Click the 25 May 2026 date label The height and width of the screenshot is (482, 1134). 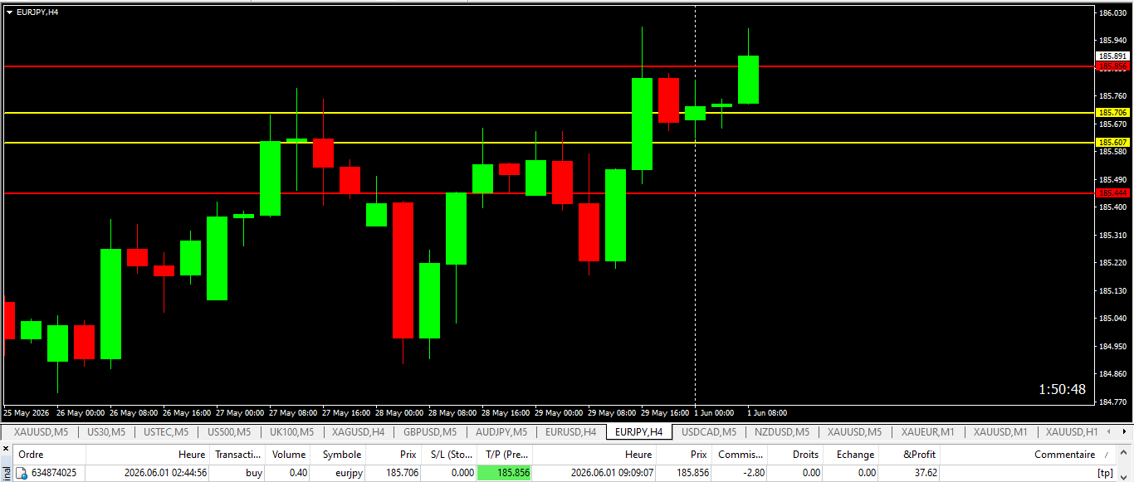(x=25, y=412)
